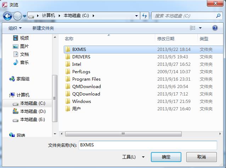The width and height of the screenshot is (226, 168).
Task: Click the blue Back navigation arrow
Action: (7, 16)
